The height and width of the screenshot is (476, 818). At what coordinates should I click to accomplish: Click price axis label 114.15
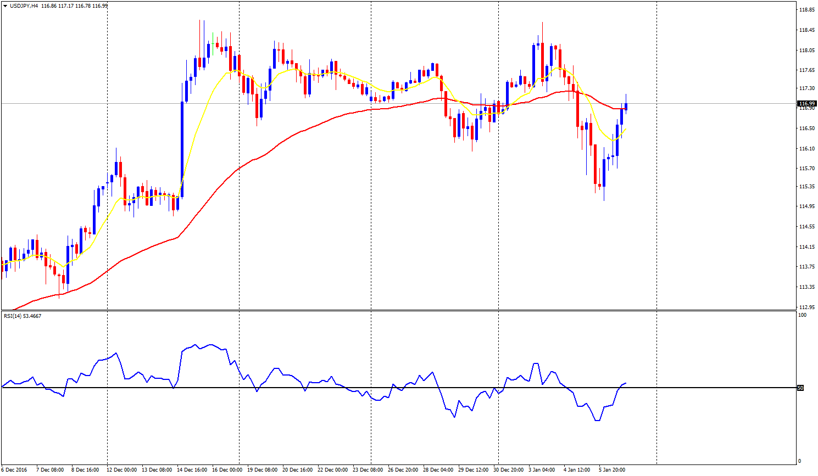[x=806, y=247]
